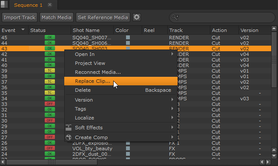
Task: Click the Import Track button
Action: click(20, 17)
